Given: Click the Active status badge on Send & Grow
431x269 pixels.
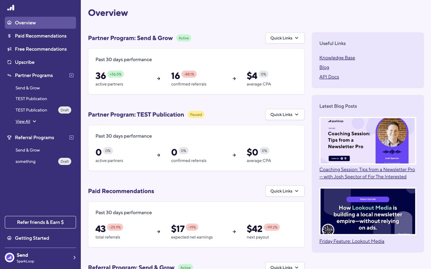Looking at the screenshot, I should pyautogui.click(x=184, y=38).
